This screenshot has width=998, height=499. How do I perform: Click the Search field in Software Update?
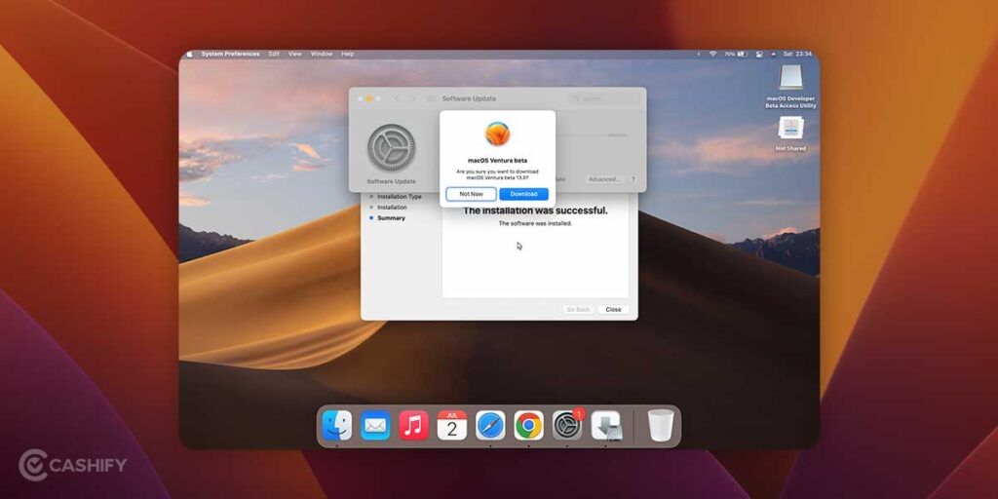604,98
